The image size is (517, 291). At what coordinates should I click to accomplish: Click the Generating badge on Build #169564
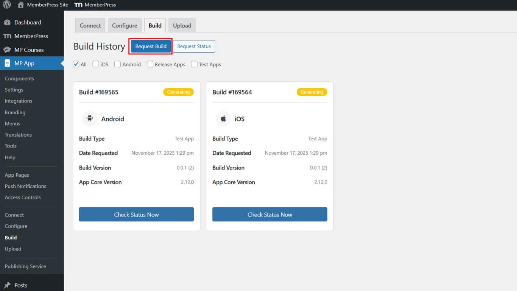[311, 92]
